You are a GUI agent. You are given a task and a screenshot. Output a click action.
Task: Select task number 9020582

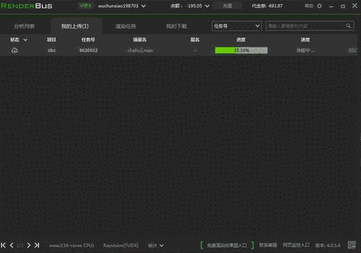pyautogui.click(x=89, y=50)
